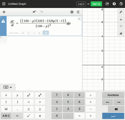
Task: Tap the 4 key on keypad
Action: coord(57,102)
